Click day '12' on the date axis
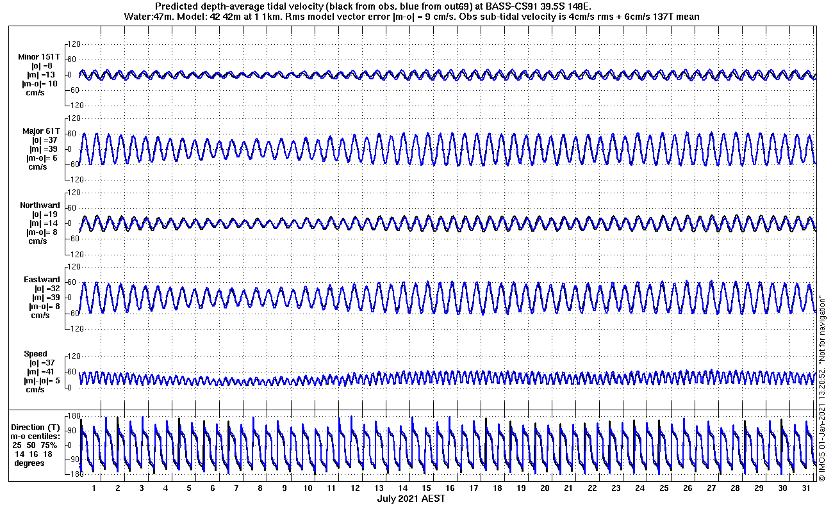The width and height of the screenshot is (833, 512). click(355, 488)
